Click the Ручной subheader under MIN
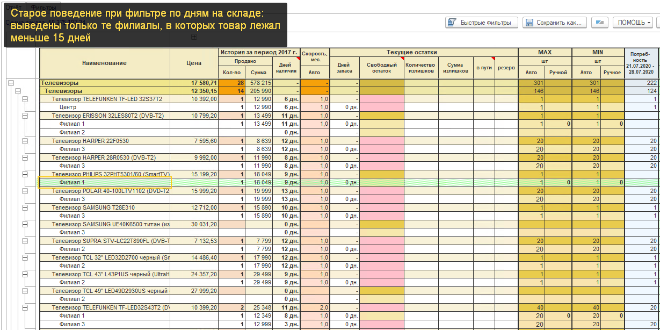The height and width of the screenshot is (330, 660). click(612, 73)
